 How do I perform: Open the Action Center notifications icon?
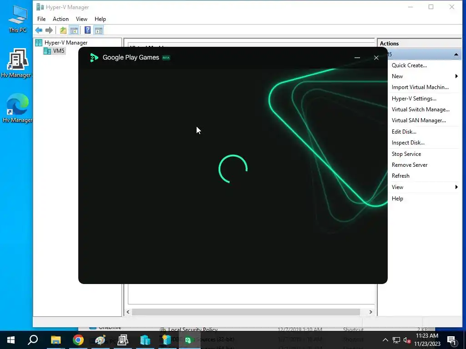pos(451,340)
